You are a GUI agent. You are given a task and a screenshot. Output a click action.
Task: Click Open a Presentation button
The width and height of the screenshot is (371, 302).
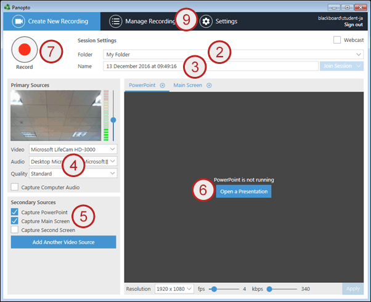[243, 191]
